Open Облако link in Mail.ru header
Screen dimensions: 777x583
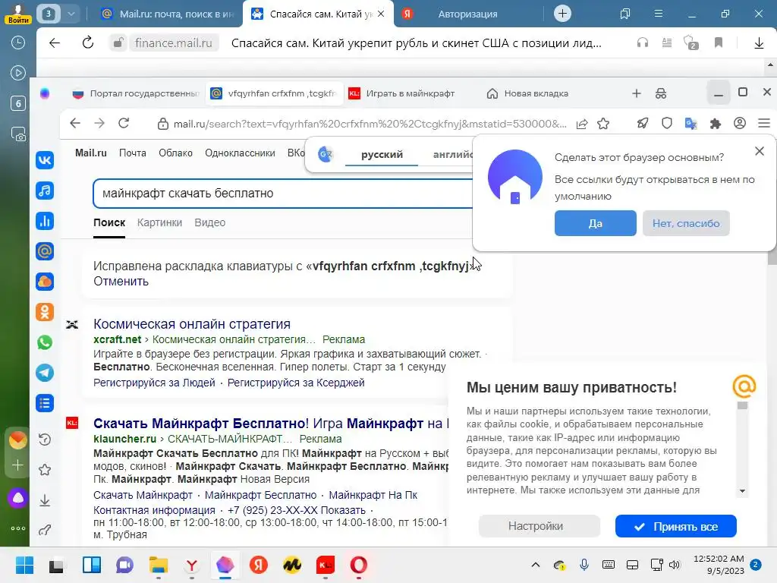(175, 153)
